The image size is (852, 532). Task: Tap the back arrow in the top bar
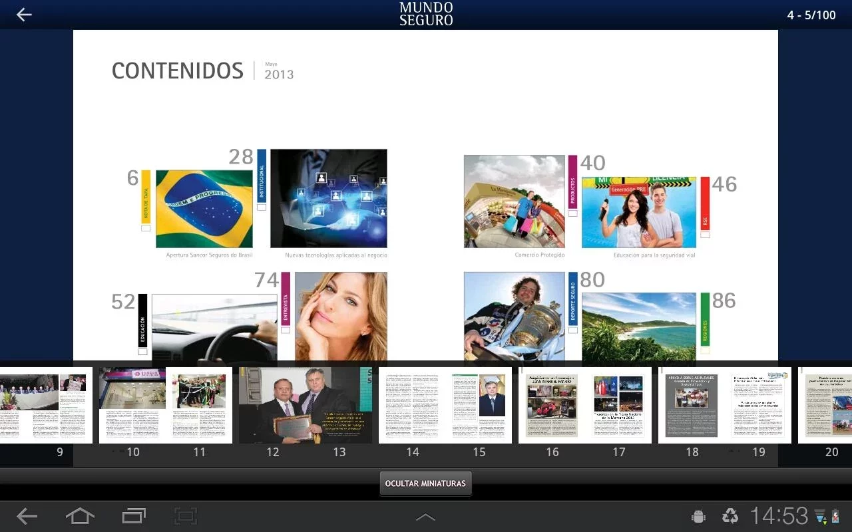pos(24,15)
